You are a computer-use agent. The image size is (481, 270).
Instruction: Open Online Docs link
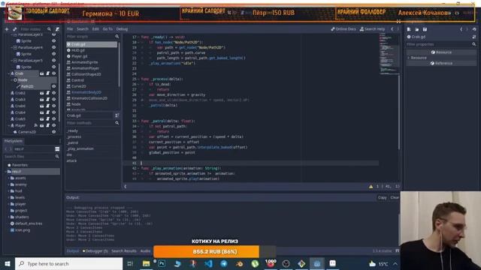click(343, 29)
